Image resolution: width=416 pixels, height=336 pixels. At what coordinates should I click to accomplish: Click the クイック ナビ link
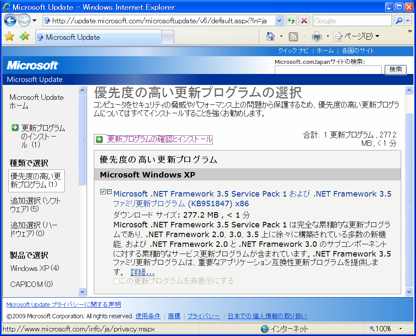pos(293,51)
